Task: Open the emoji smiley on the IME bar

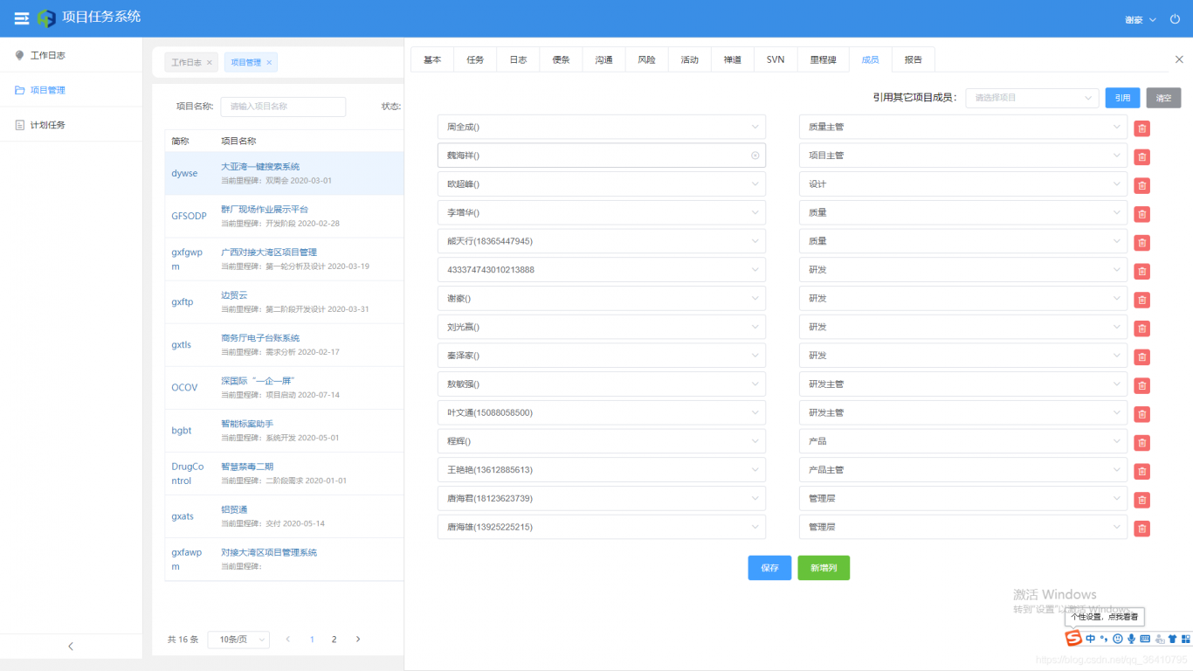Action: point(1118,639)
